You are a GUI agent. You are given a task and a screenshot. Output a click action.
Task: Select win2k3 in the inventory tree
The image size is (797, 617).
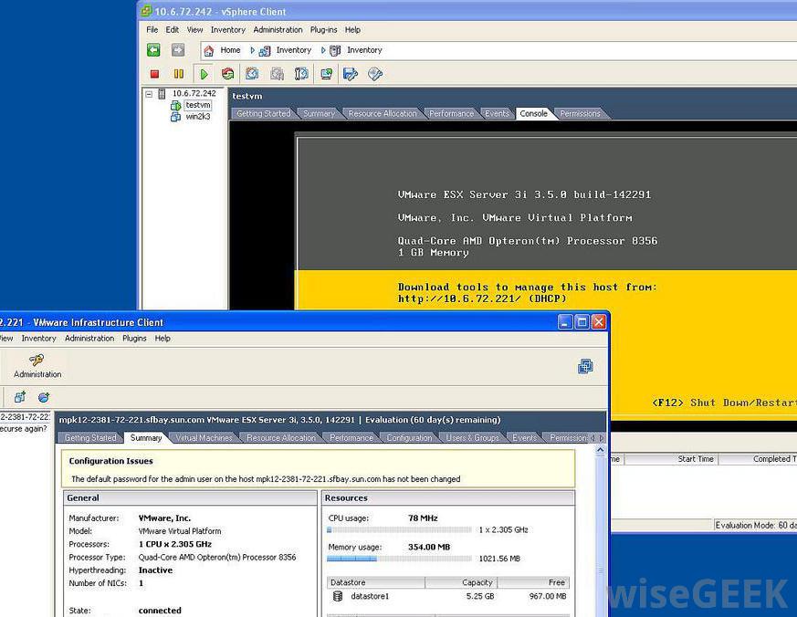click(198, 117)
